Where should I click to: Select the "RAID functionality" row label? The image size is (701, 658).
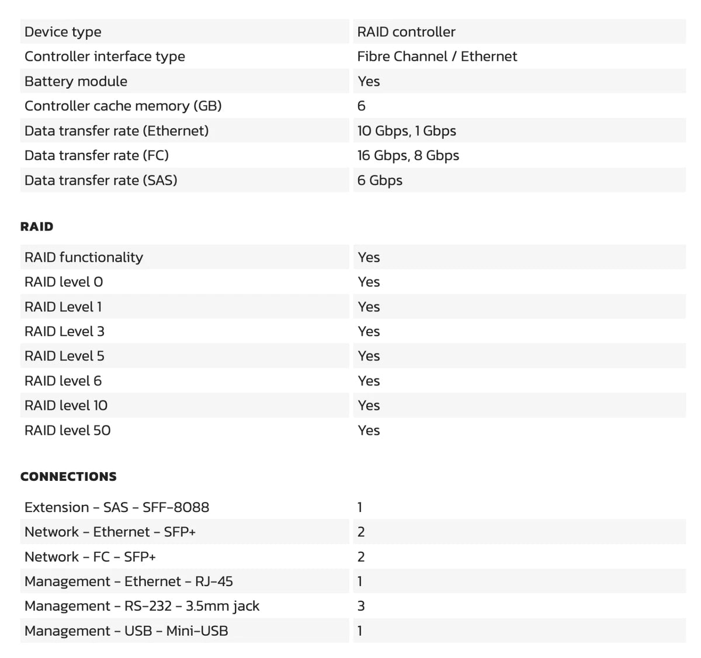point(84,257)
